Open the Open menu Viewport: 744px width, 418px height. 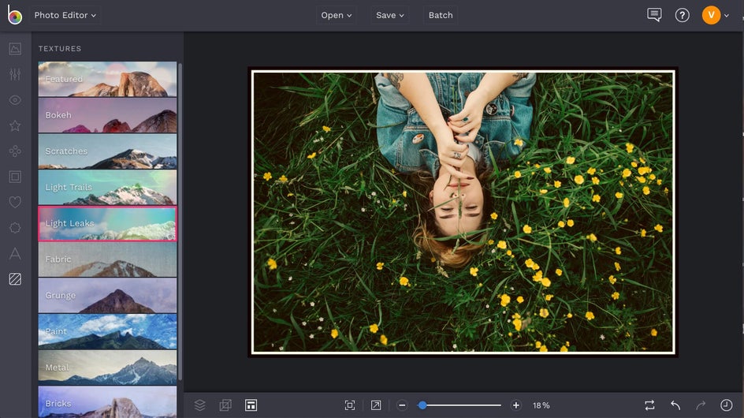pyautogui.click(x=337, y=15)
